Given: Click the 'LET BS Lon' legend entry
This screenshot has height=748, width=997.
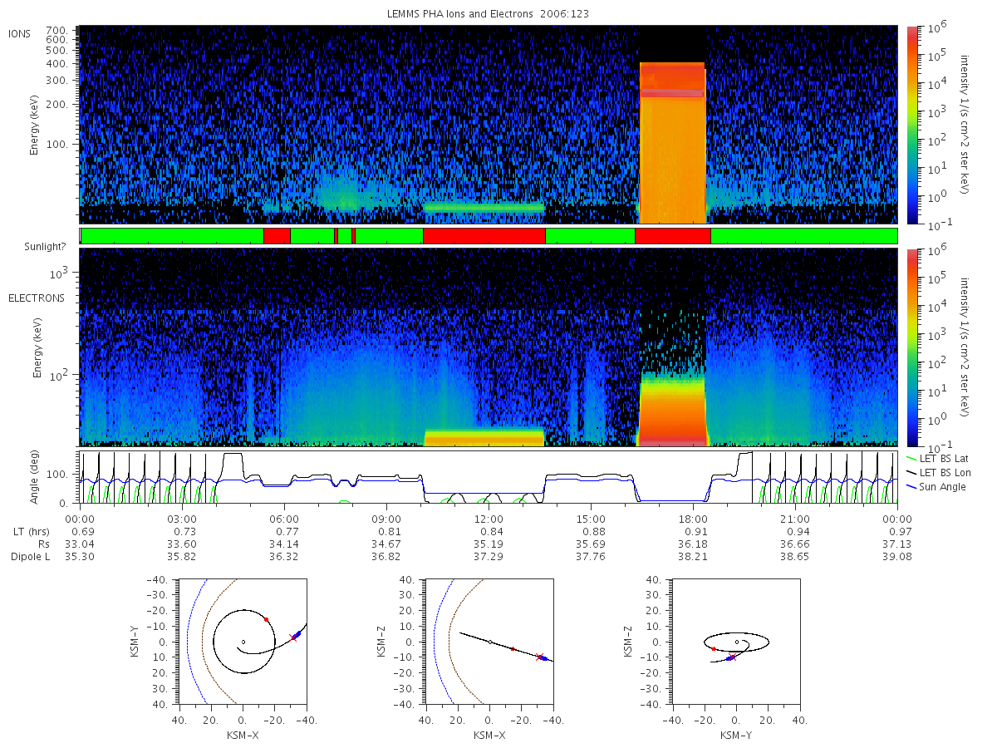Looking at the screenshot, I should [x=940, y=472].
